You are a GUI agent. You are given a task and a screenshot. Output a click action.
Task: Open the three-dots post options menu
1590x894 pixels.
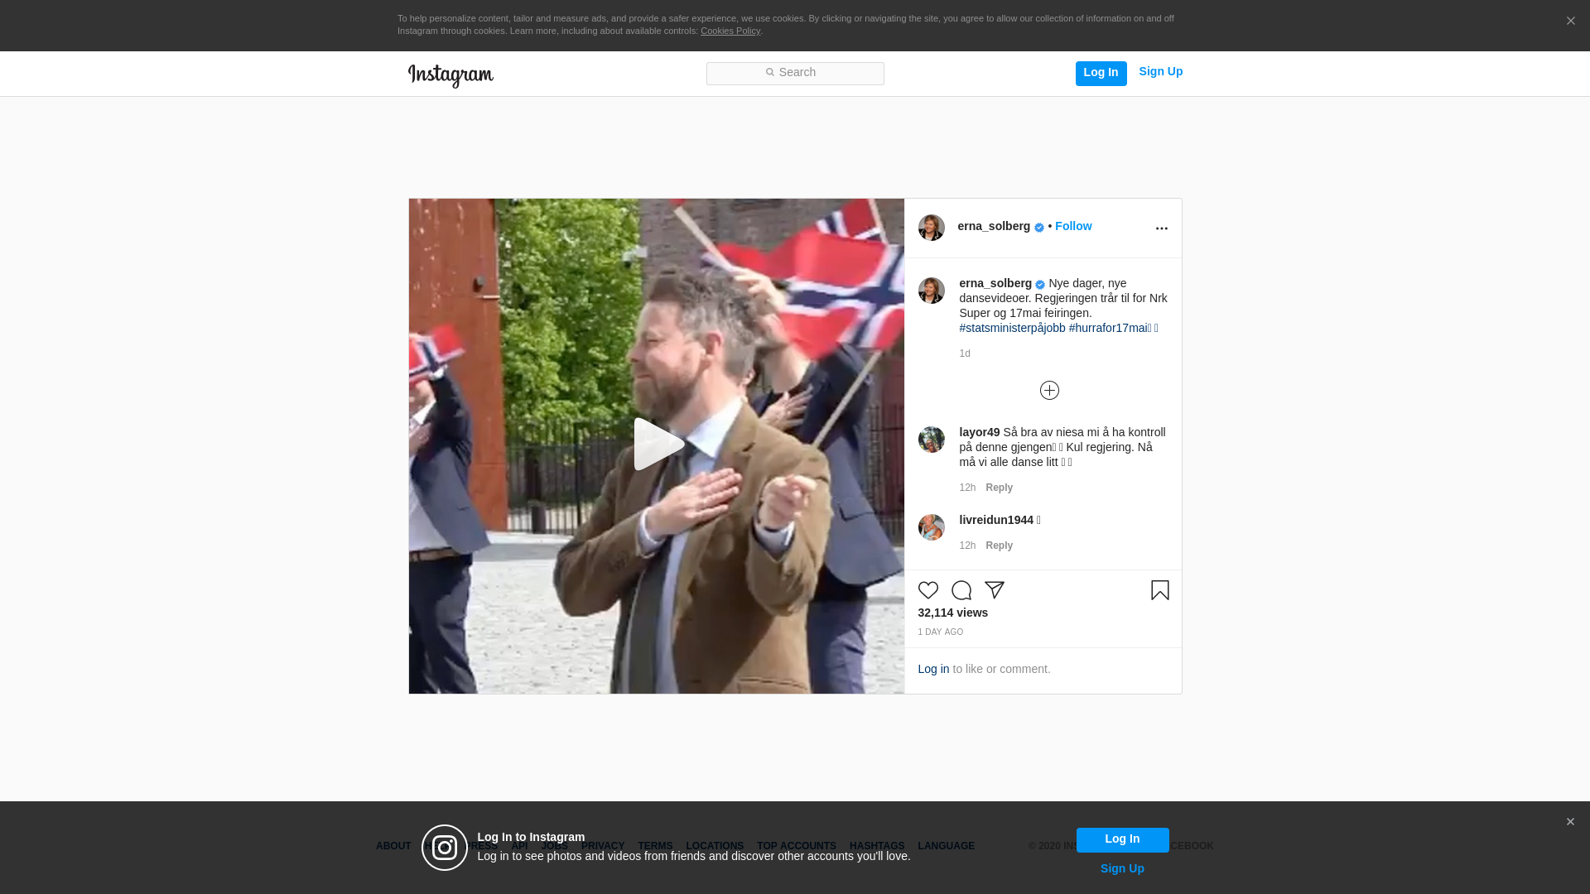[x=1161, y=228]
